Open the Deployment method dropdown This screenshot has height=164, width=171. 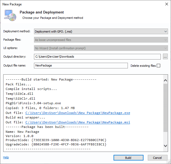click(101, 32)
